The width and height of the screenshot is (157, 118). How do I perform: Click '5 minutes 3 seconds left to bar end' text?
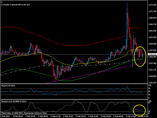(16, 5)
